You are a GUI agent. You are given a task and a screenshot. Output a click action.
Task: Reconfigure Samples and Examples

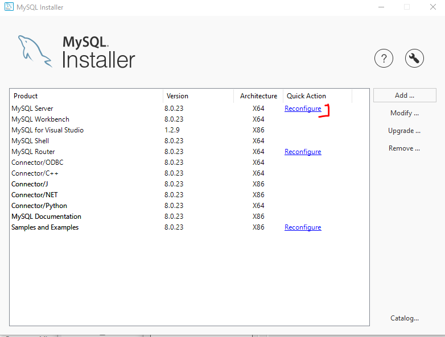[303, 227]
